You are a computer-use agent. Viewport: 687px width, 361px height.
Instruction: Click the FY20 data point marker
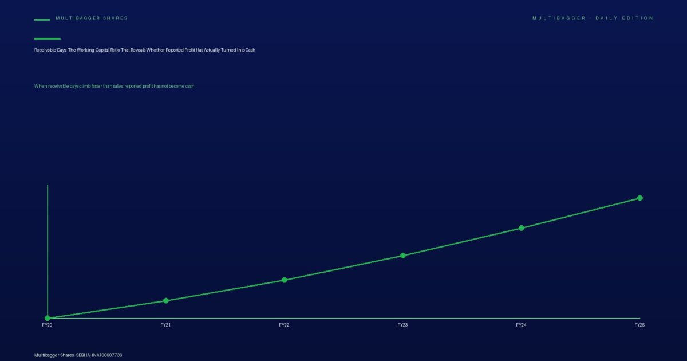(48, 318)
